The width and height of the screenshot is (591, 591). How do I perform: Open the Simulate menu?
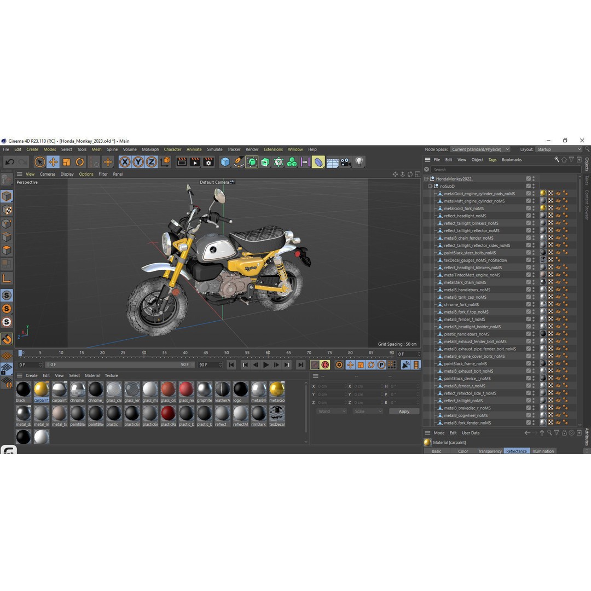pyautogui.click(x=215, y=149)
